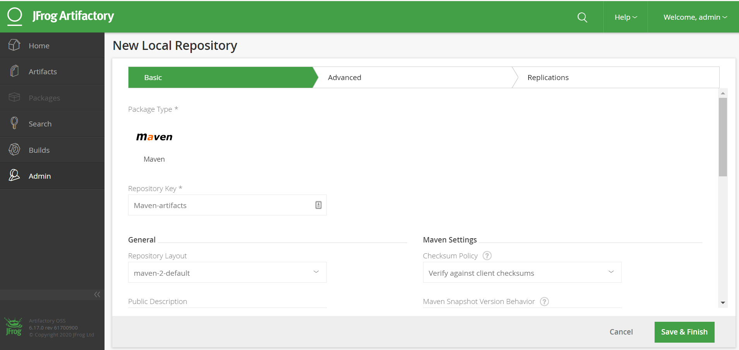Click the Cancel button
Image resolution: width=739 pixels, height=350 pixels.
pyautogui.click(x=621, y=332)
